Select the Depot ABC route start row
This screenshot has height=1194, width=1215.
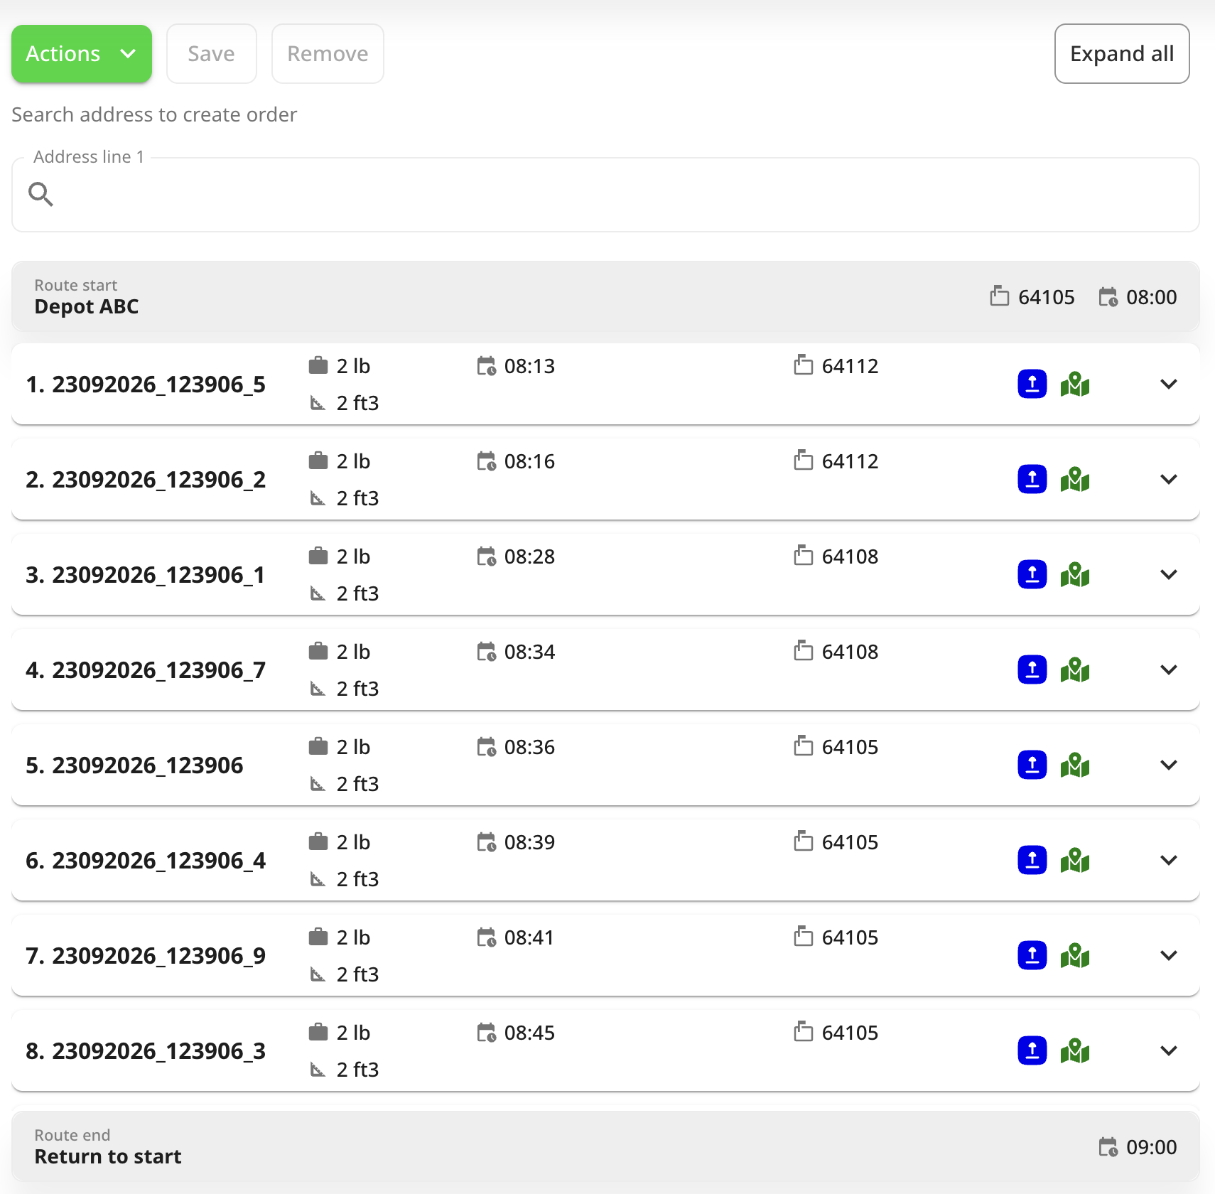(x=605, y=296)
